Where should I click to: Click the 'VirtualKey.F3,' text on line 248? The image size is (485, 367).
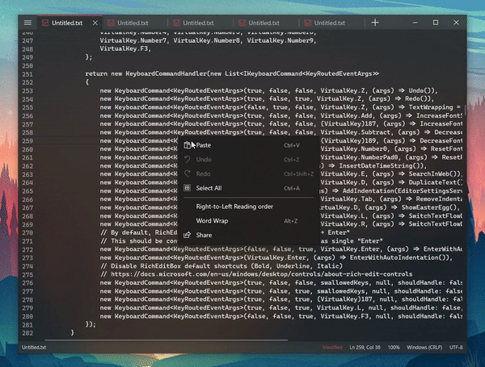125,48
